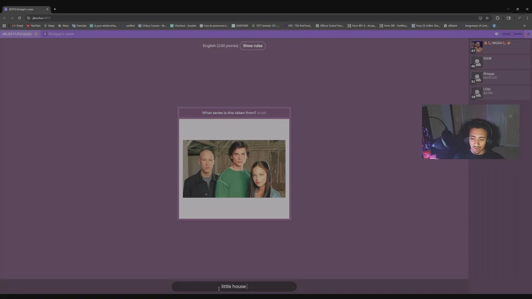Image resolution: width=532 pixels, height=299 pixels.
Task: Open the Maps bookmark
Action: [x=49, y=26]
